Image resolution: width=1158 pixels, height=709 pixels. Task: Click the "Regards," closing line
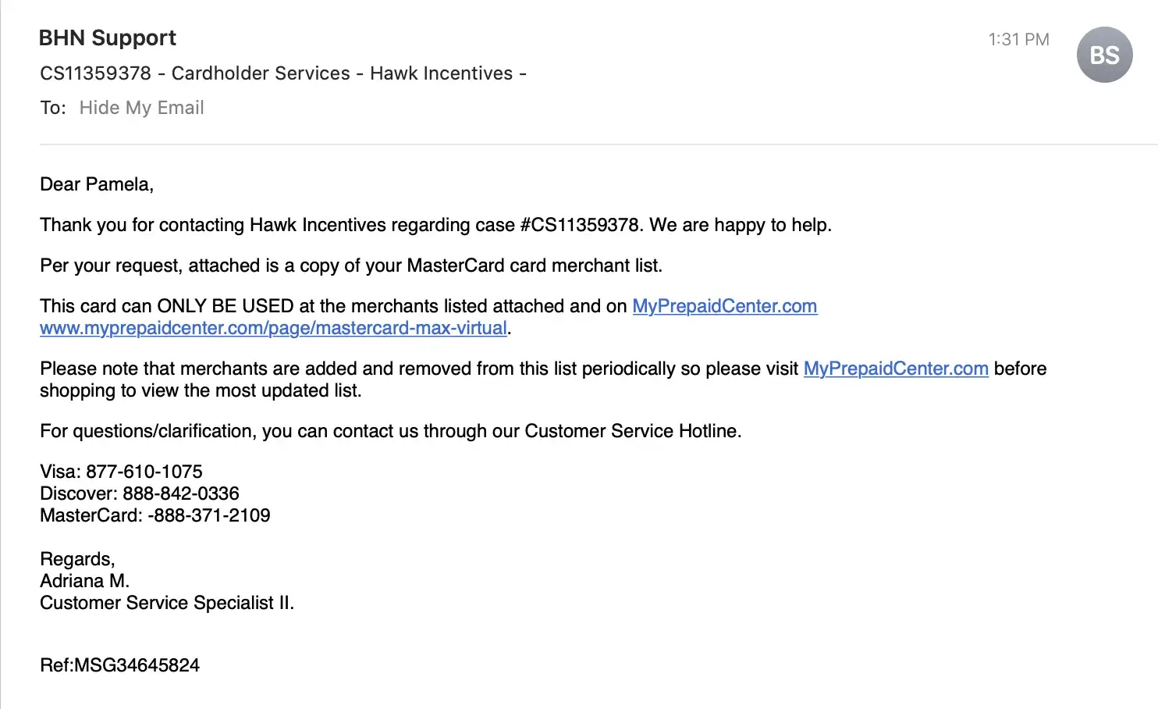[x=77, y=559]
